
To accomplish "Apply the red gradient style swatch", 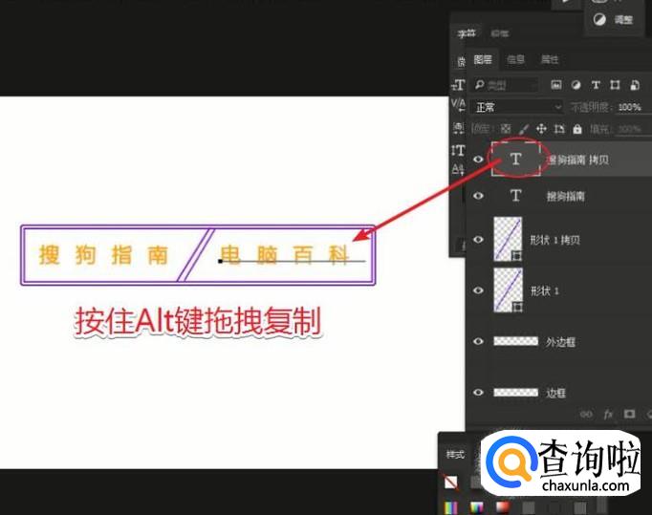I will click(x=503, y=507).
